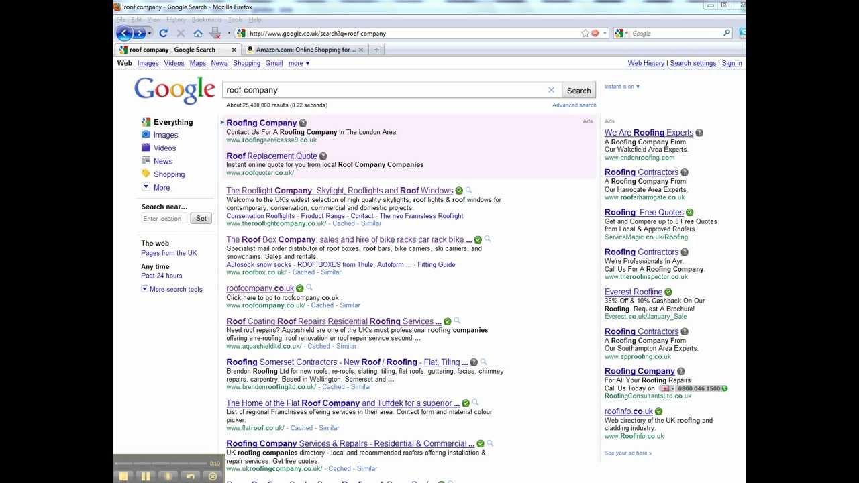Image resolution: width=859 pixels, height=483 pixels.
Task: Click the red round icon beside bookmark star
Action: pos(595,33)
